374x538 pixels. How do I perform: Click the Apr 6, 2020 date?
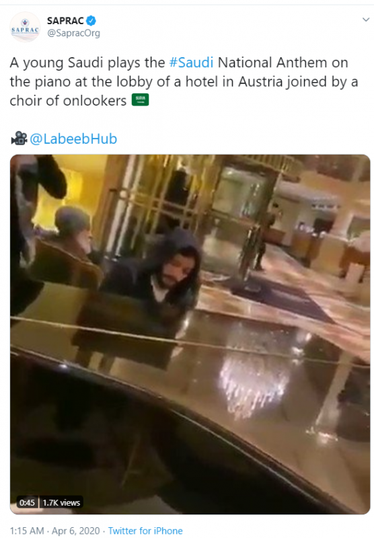point(75,531)
